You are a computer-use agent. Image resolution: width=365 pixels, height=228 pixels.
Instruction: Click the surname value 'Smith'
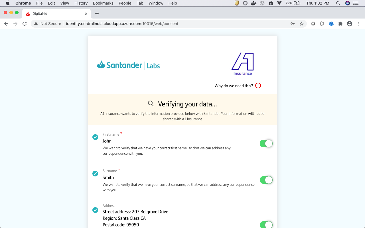click(108, 178)
